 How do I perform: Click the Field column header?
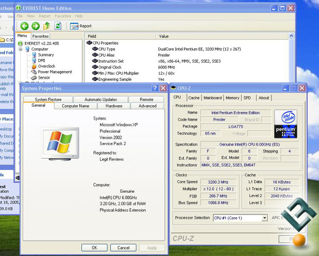(x=120, y=36)
